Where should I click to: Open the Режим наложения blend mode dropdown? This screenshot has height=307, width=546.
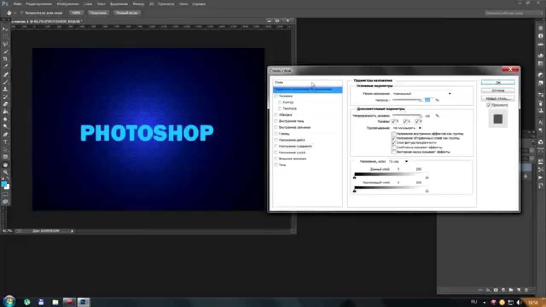pyautogui.click(x=422, y=93)
